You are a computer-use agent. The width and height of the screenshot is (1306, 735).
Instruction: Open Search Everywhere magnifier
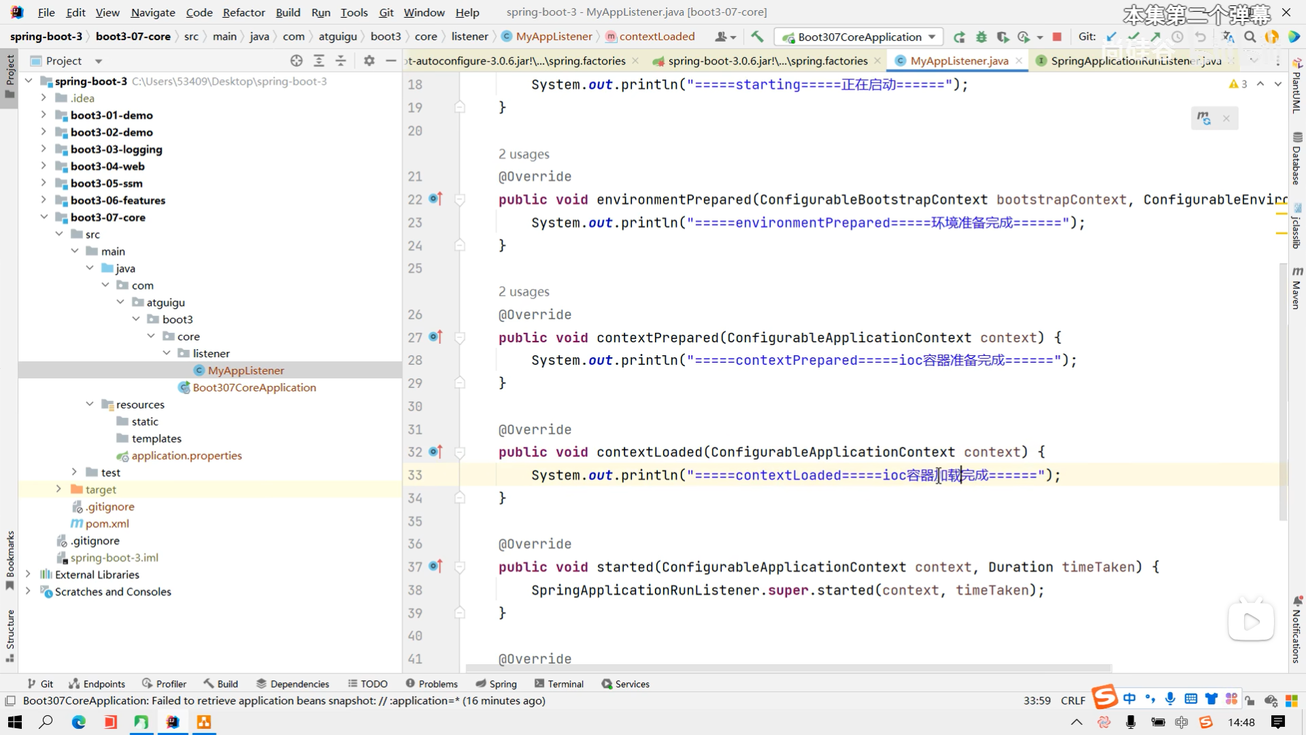point(1250,37)
